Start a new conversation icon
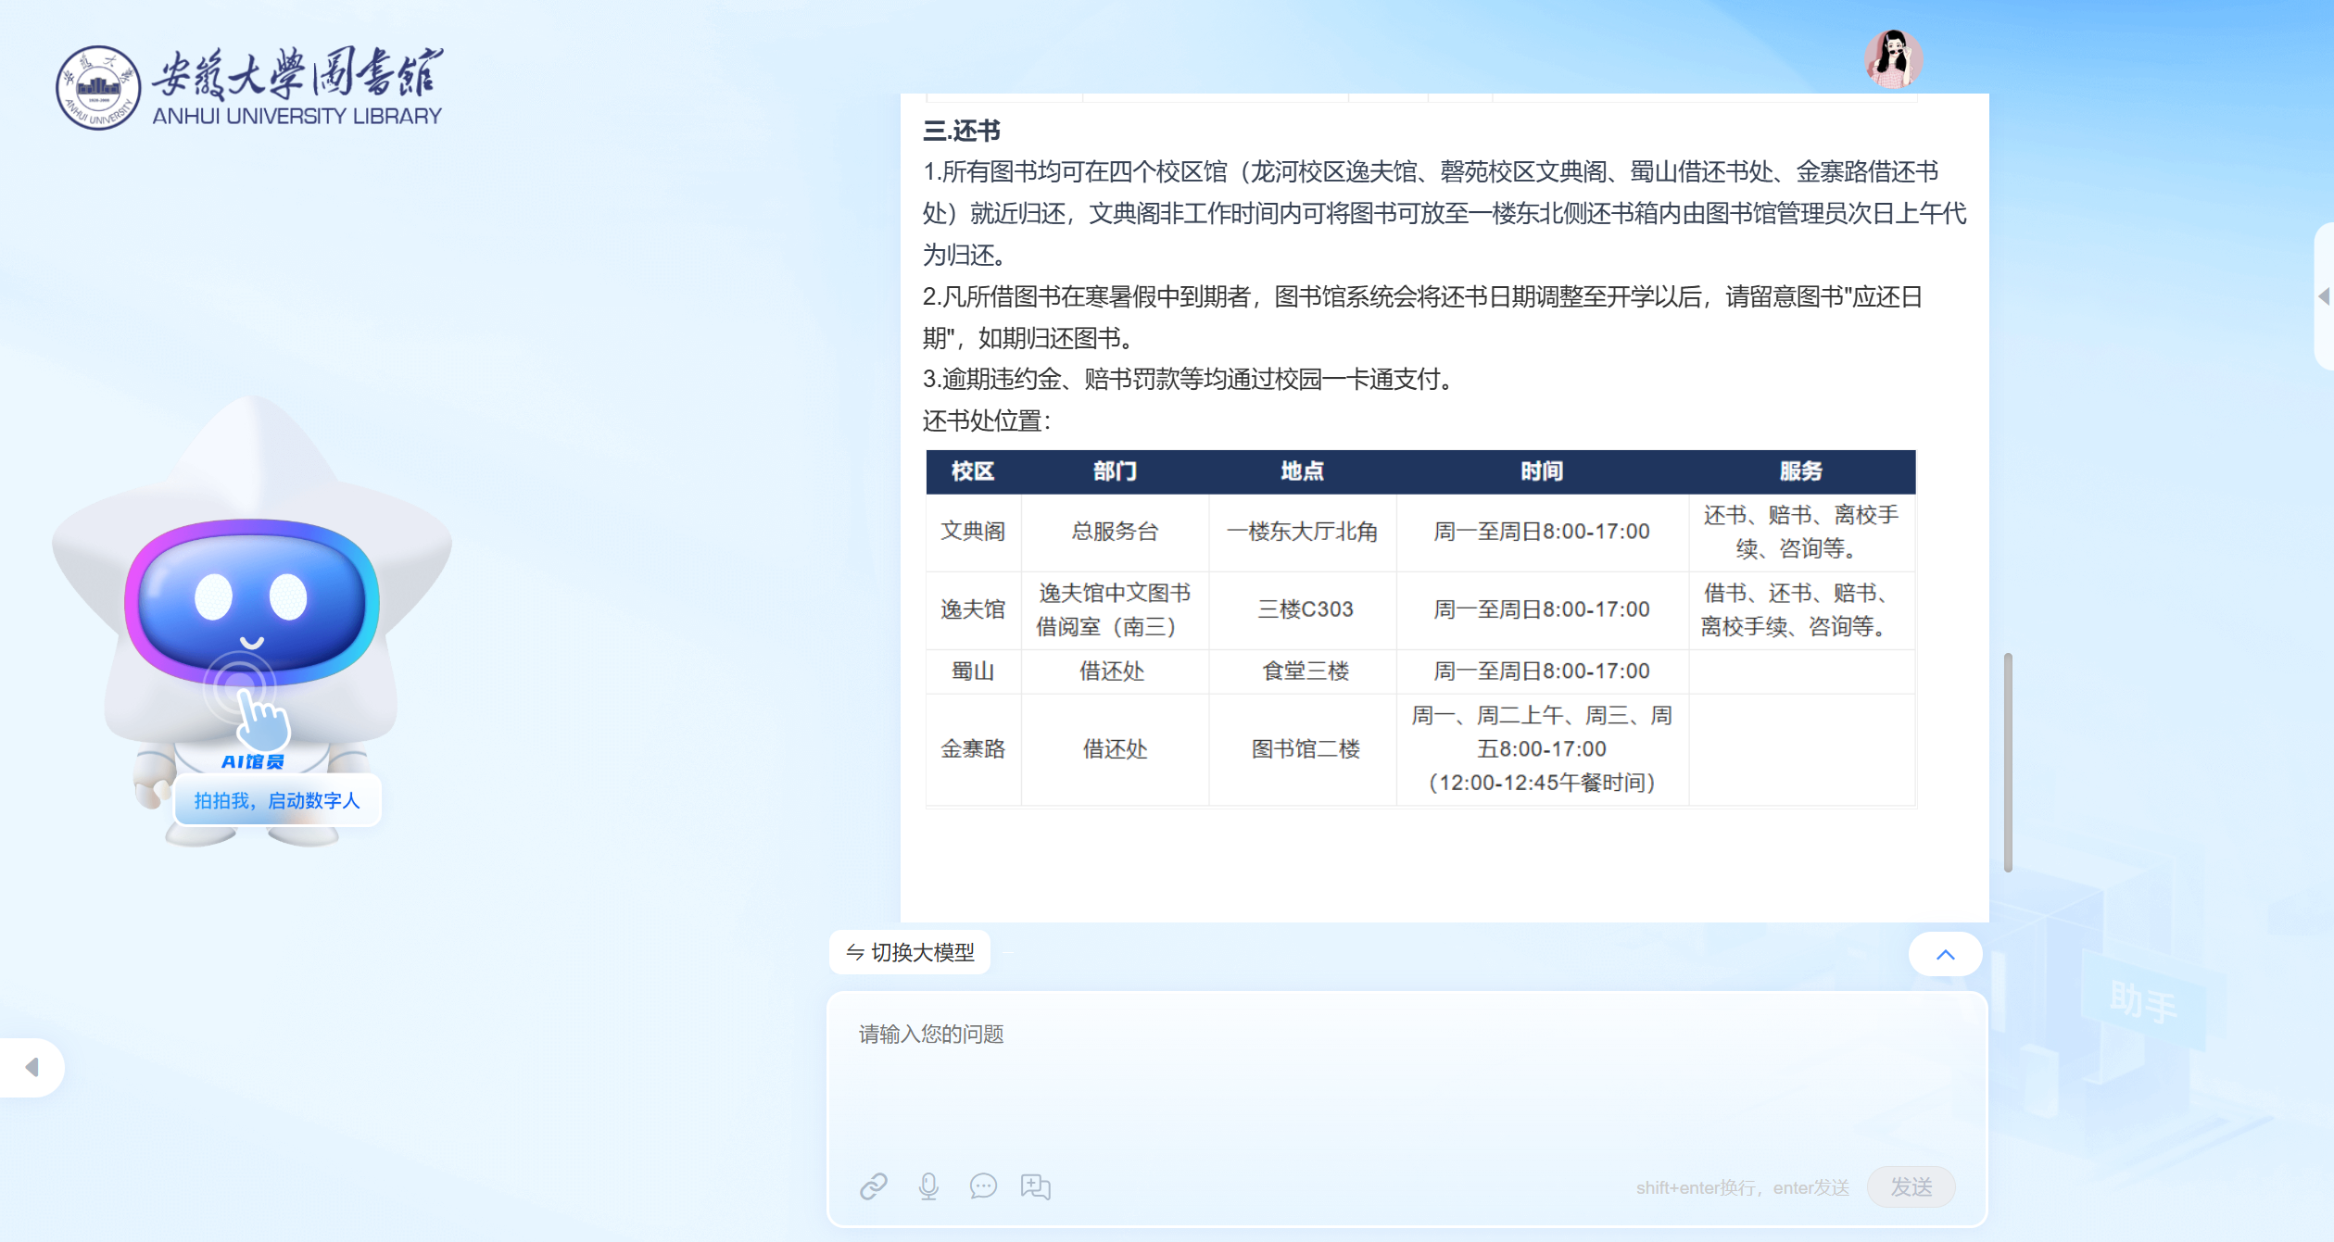Viewport: 2334px width, 1242px height. [x=1036, y=1186]
